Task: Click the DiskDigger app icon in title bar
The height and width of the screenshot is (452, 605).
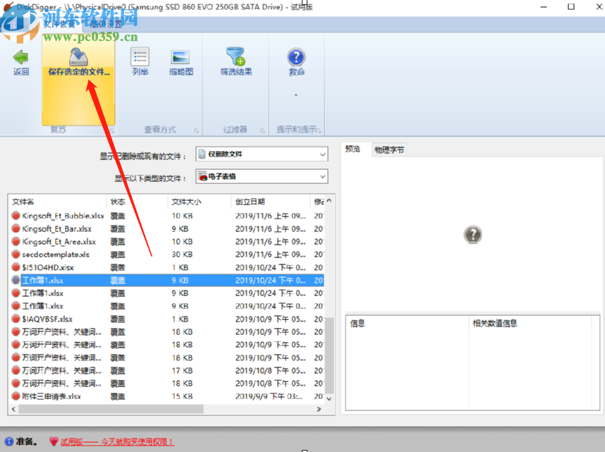Action: point(8,6)
